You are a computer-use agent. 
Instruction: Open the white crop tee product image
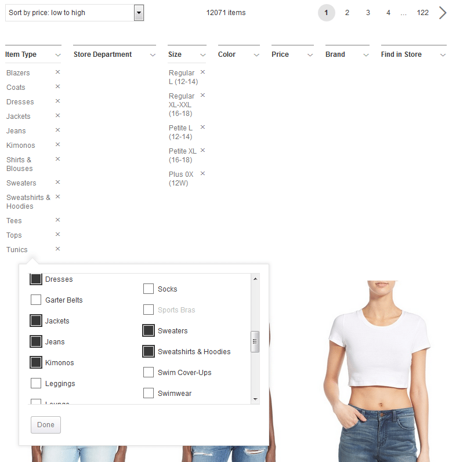click(x=377, y=371)
